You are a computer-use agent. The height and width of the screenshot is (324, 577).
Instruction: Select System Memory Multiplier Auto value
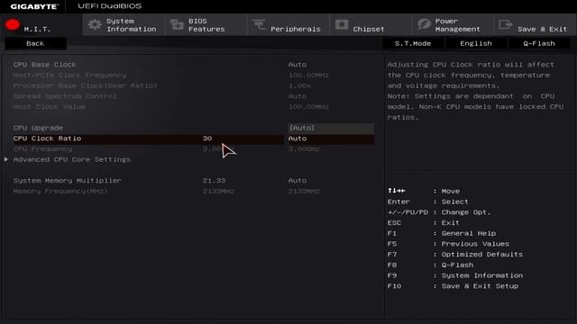pos(298,181)
